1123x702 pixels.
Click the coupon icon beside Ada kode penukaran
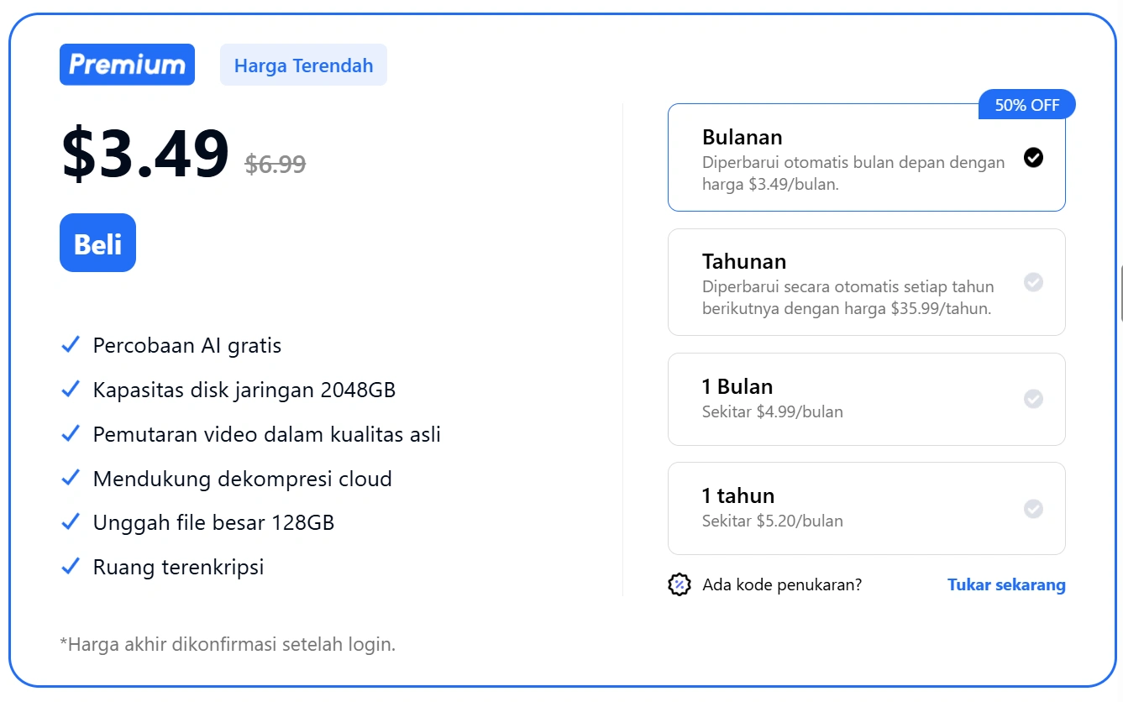click(679, 584)
